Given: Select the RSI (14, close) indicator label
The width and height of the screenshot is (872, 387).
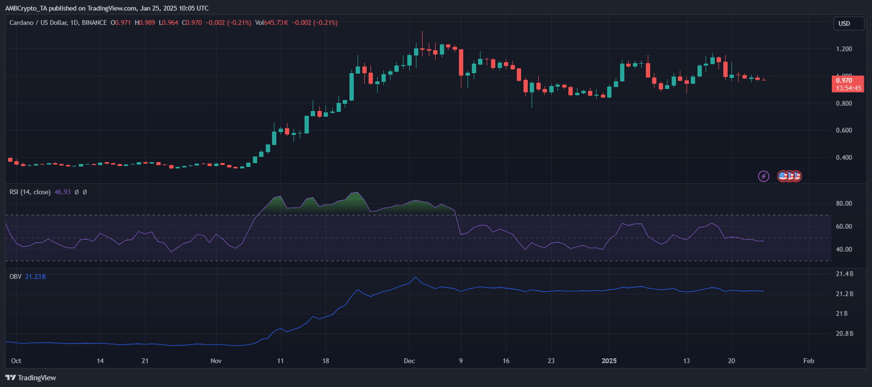Looking at the screenshot, I should tap(30, 192).
